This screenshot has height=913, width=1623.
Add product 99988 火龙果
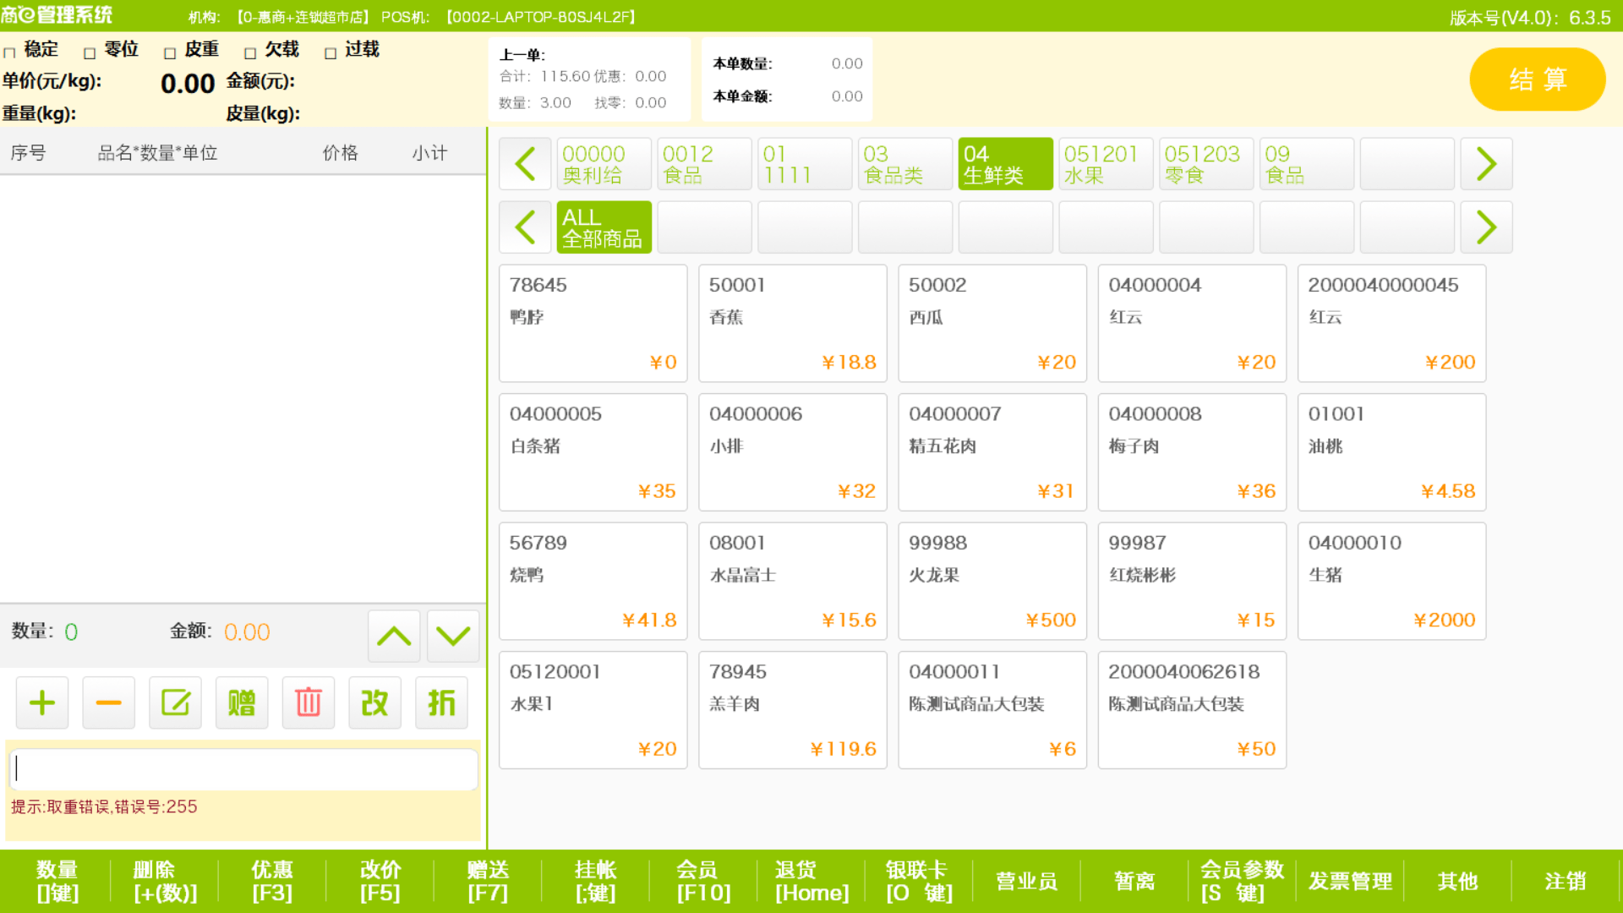click(x=992, y=582)
